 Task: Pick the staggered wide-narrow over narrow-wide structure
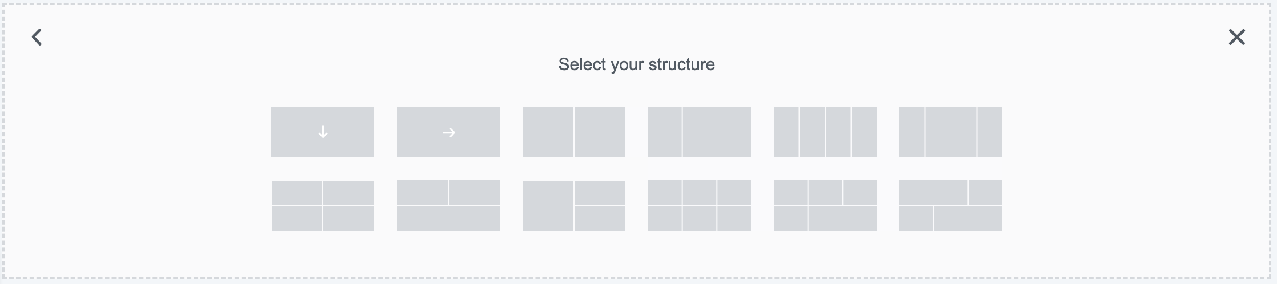click(x=950, y=206)
